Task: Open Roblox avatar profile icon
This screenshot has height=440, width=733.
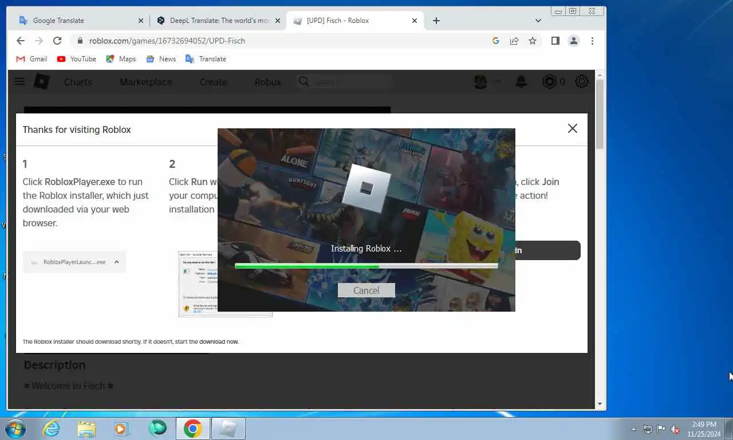Action: click(480, 82)
